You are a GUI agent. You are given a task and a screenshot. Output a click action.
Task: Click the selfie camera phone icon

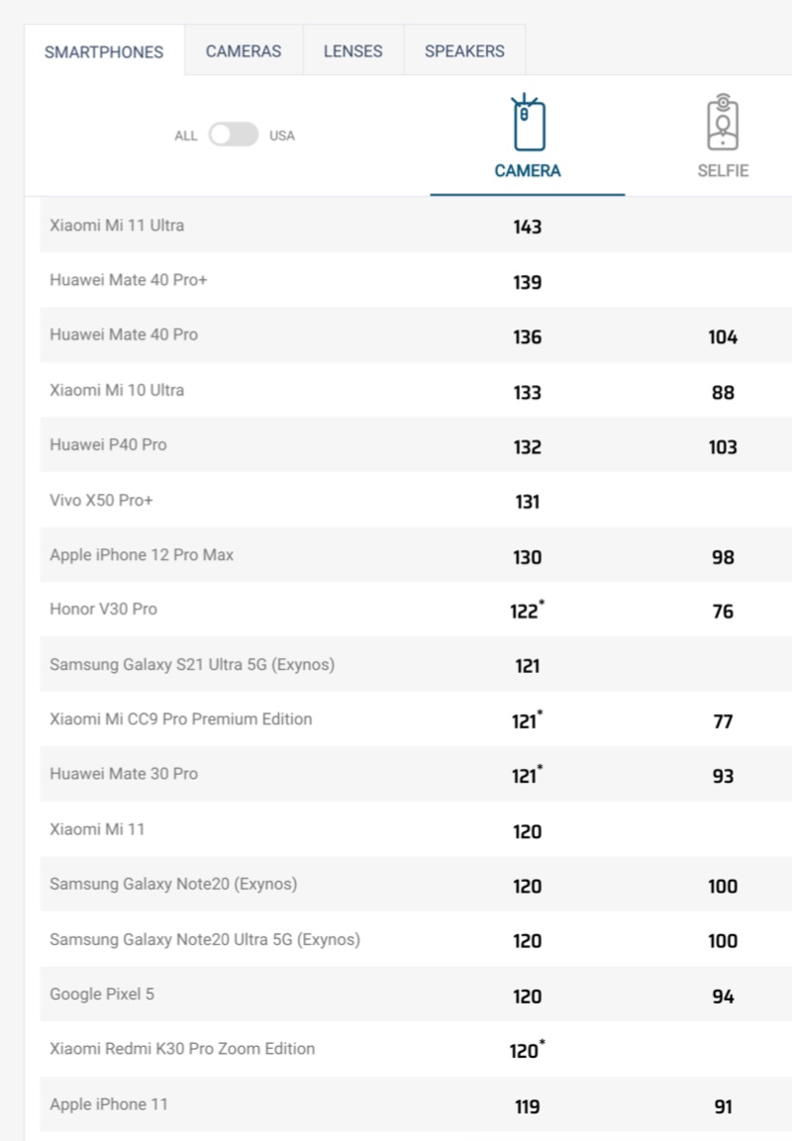click(x=723, y=124)
